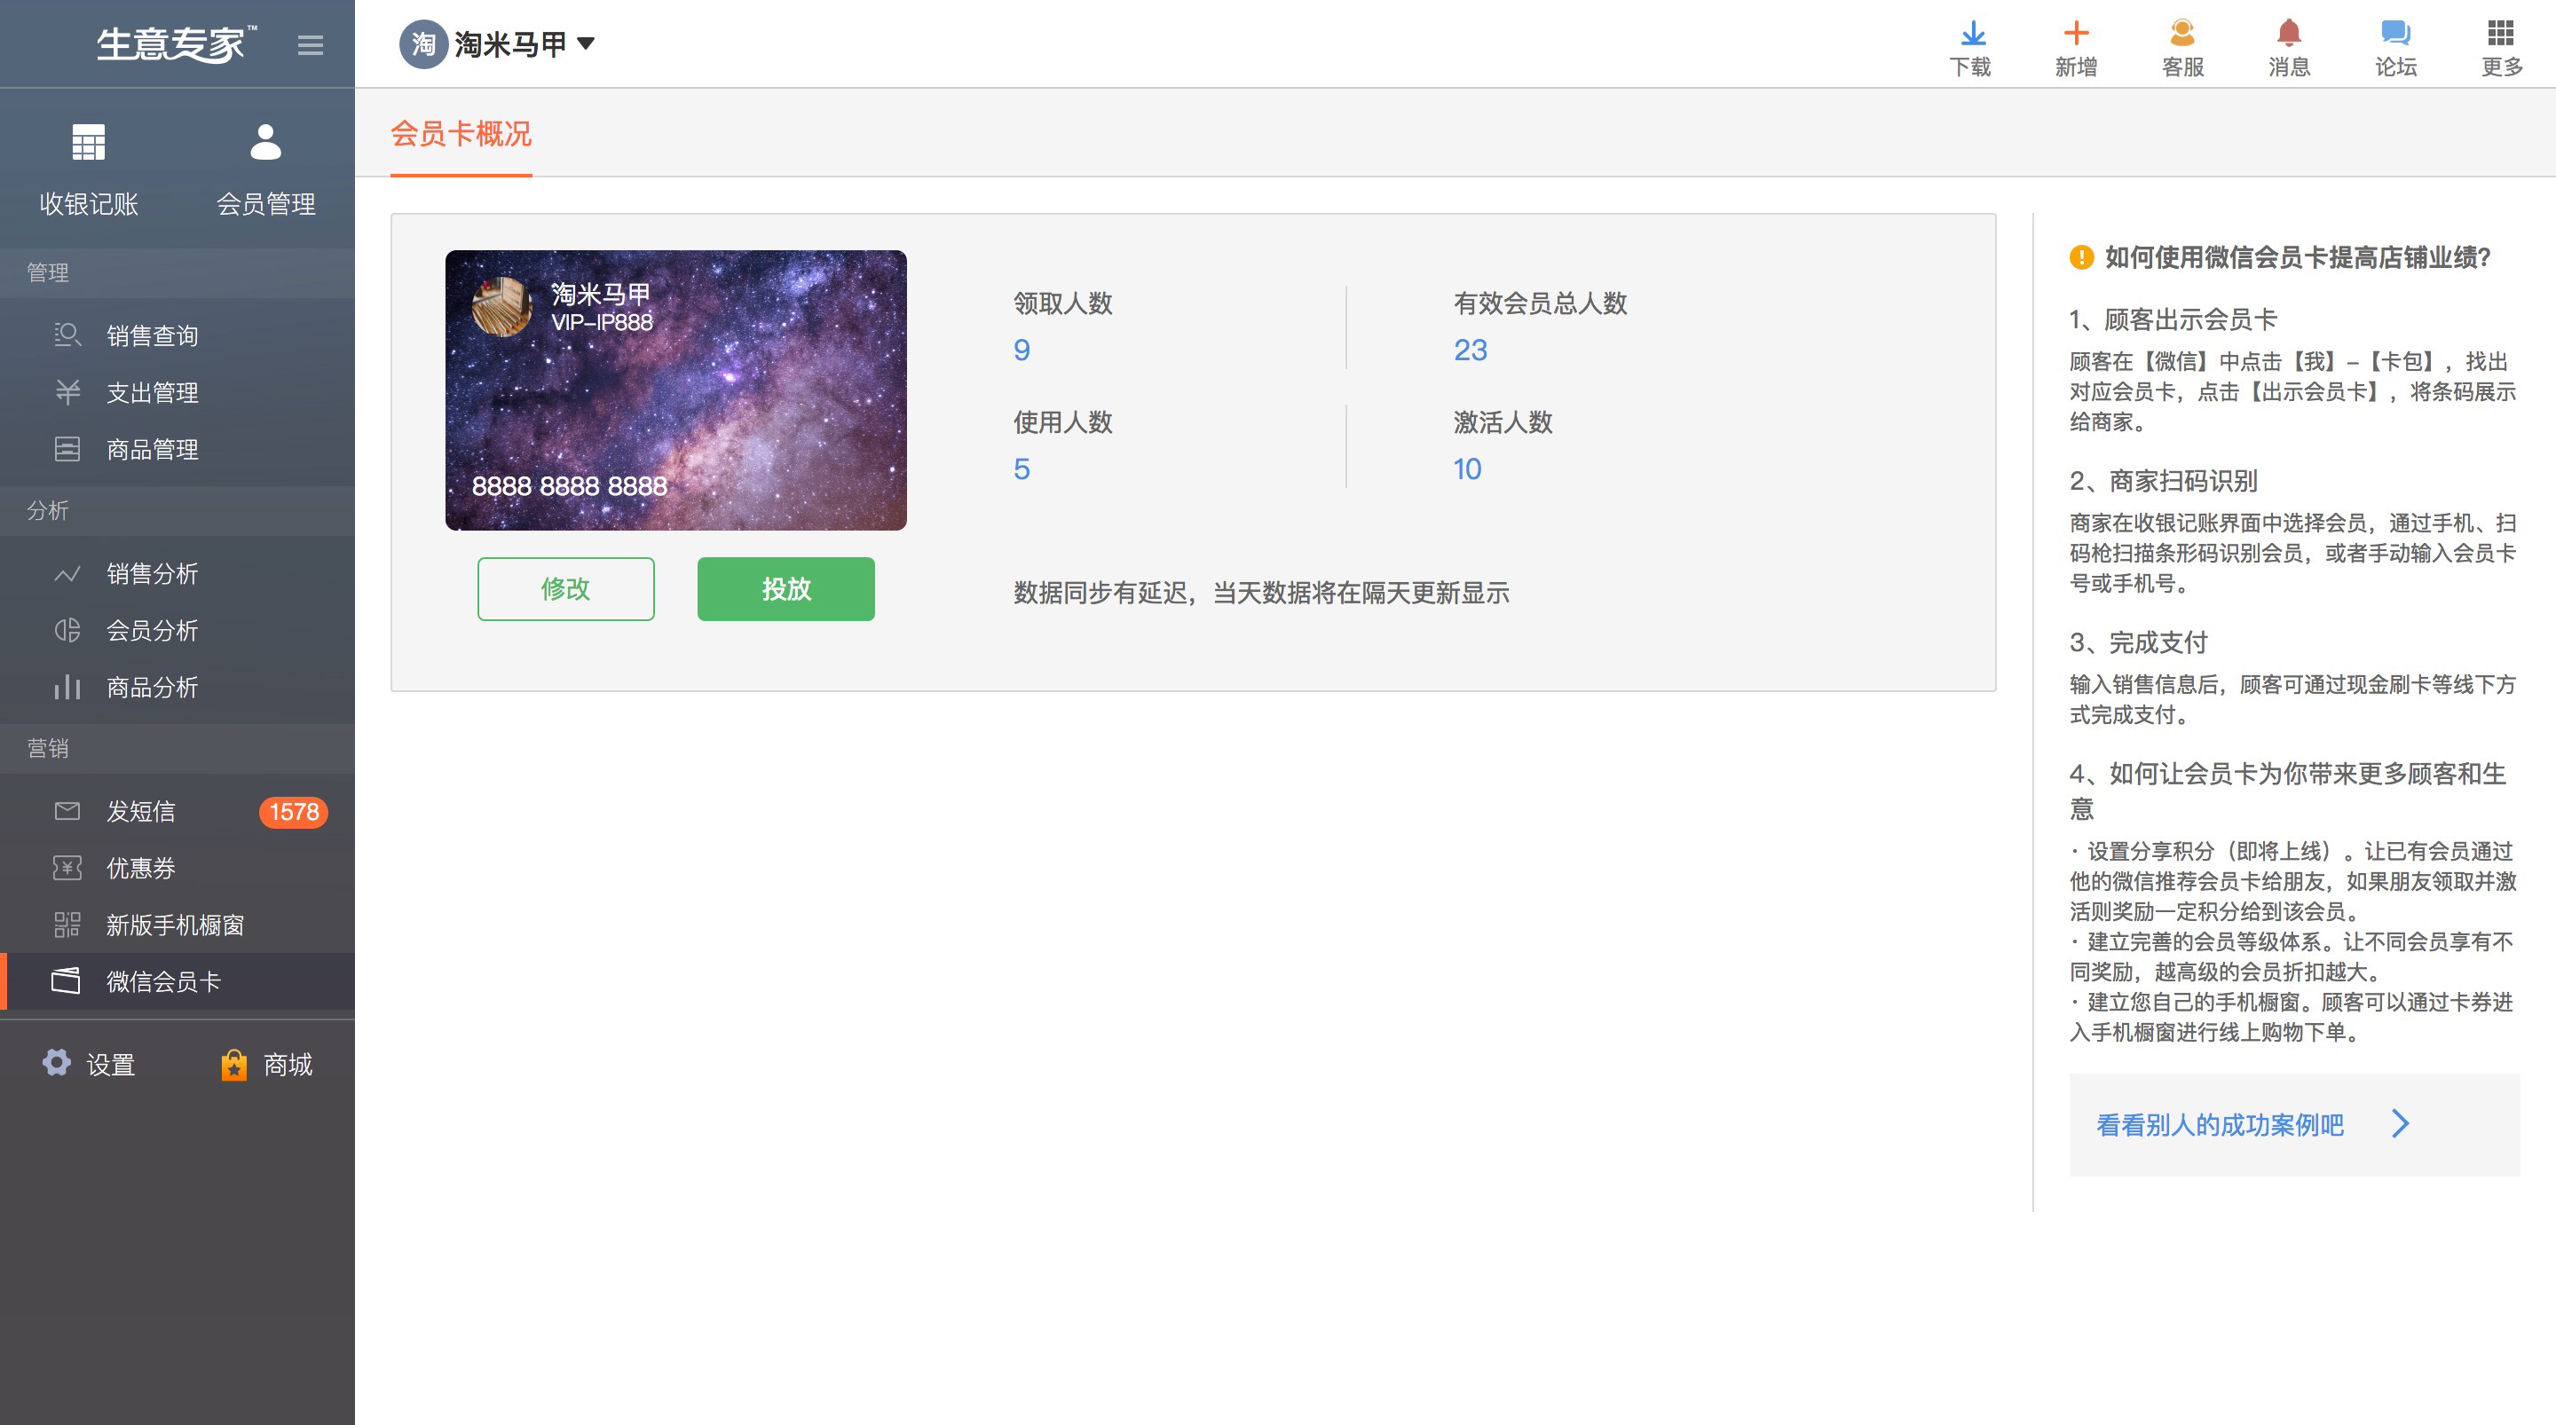2556x1425 pixels.
Task: Toggle the hamburger sidebar collapse icon
Action: pos(311,44)
